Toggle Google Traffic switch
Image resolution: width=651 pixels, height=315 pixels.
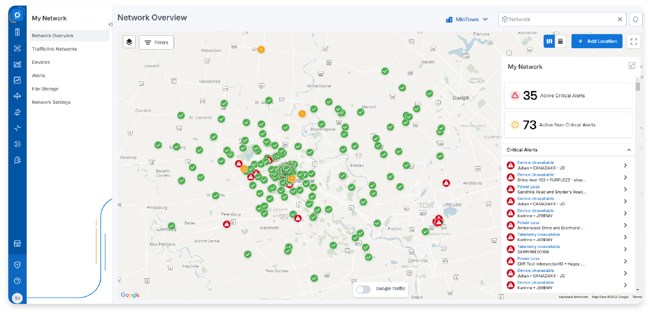pyautogui.click(x=363, y=289)
